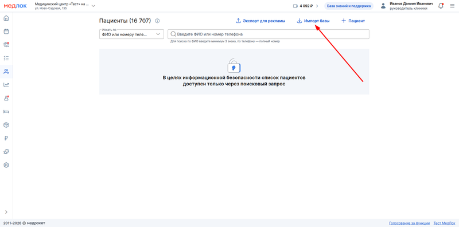
Task: Open the clinic selector Медицинский центр «Тест»
Action: (x=65, y=6)
